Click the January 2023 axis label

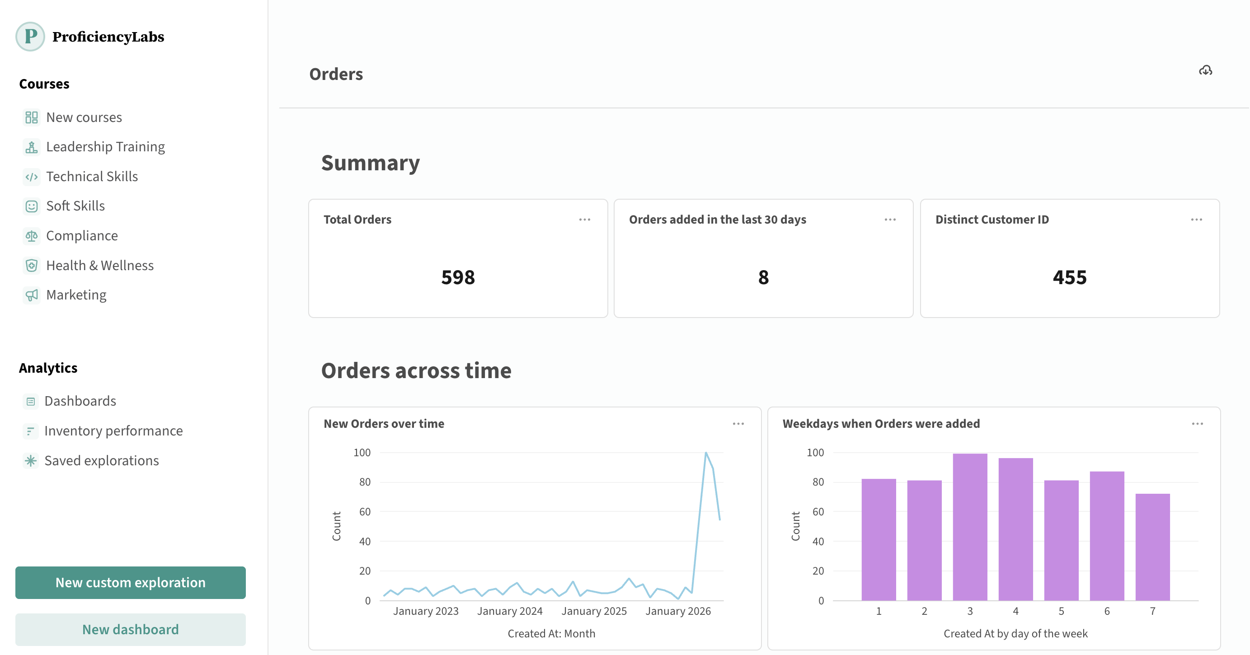426,611
